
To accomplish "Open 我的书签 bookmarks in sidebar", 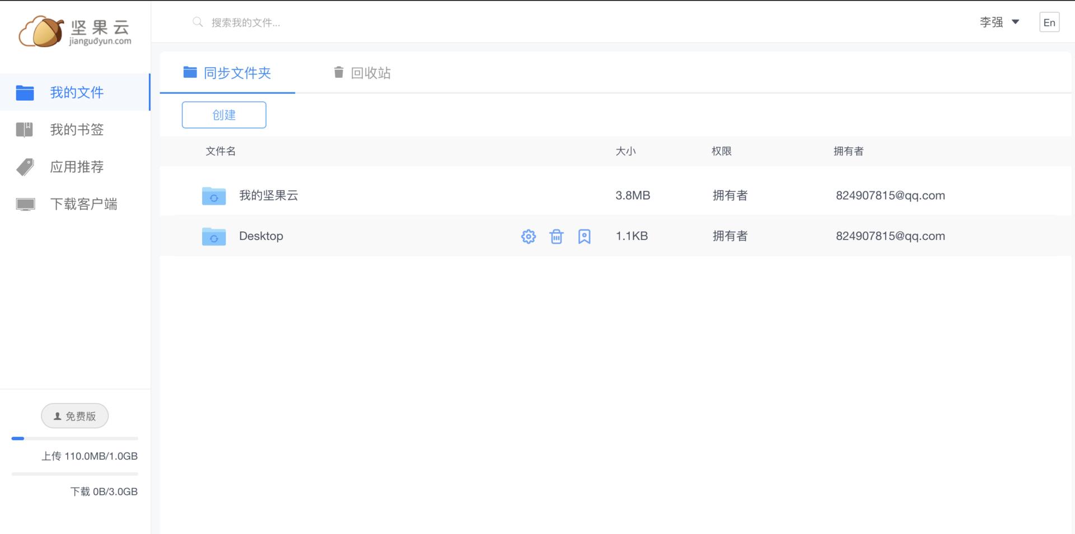I will [76, 130].
